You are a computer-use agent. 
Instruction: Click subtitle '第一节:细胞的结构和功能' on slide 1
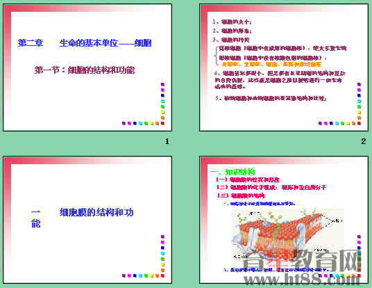point(85,70)
